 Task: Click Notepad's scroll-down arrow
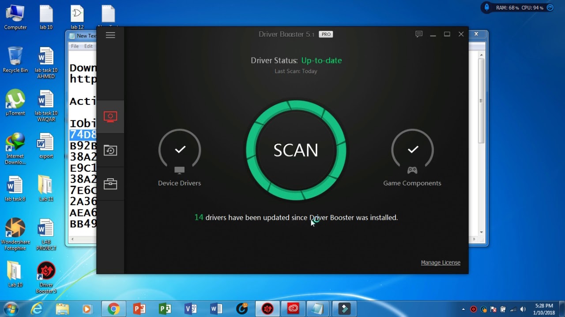click(x=481, y=232)
